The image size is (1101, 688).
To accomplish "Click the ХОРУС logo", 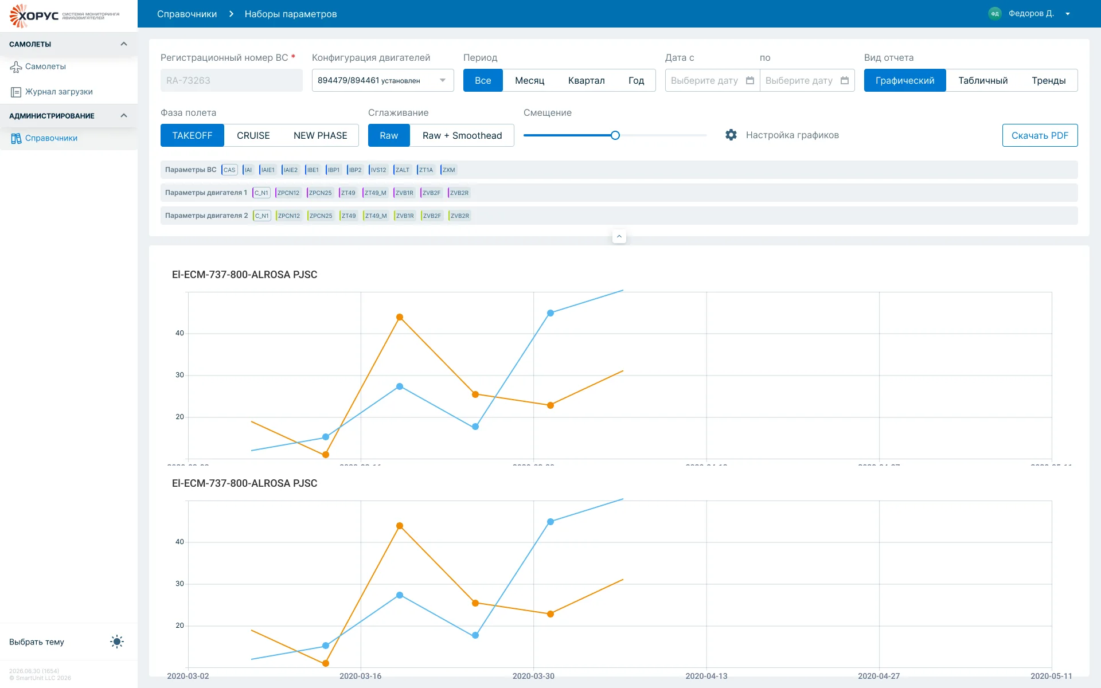I will 64,15.
